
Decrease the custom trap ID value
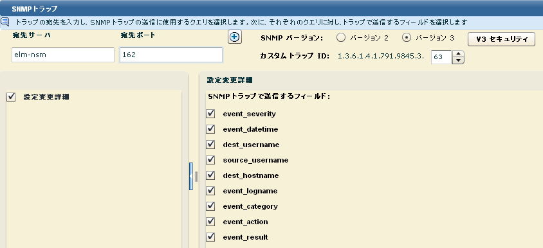coord(458,60)
